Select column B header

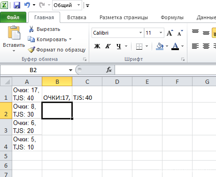point(57,81)
